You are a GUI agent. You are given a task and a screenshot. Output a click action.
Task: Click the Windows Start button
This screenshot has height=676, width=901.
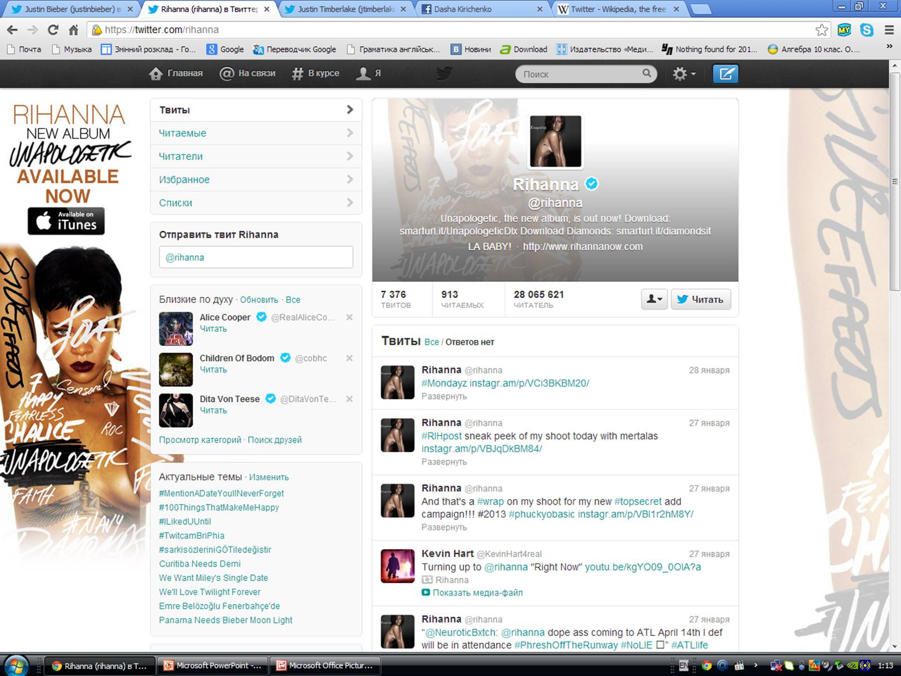(x=15, y=665)
